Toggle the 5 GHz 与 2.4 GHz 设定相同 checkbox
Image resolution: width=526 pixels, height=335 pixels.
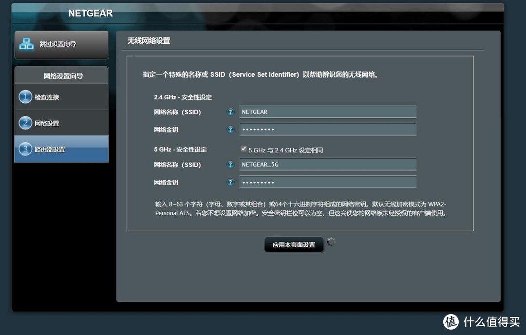[243, 149]
